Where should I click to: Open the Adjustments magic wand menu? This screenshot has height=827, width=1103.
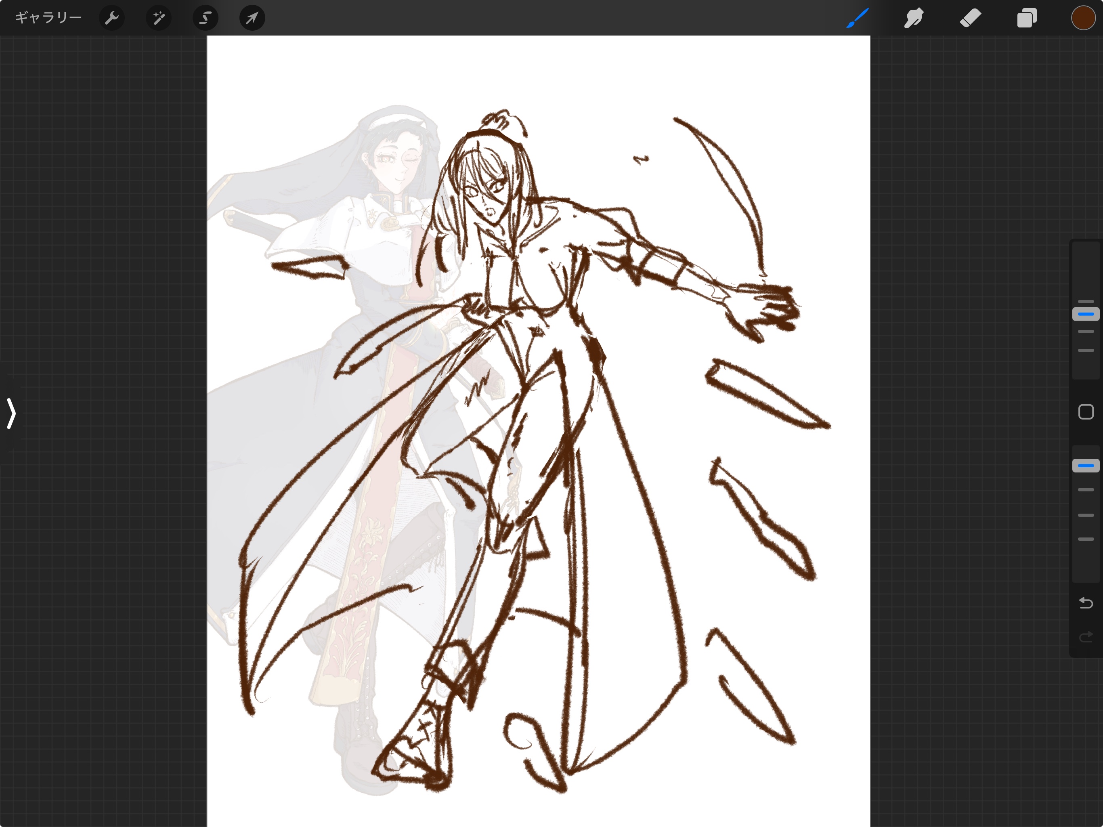(x=159, y=19)
